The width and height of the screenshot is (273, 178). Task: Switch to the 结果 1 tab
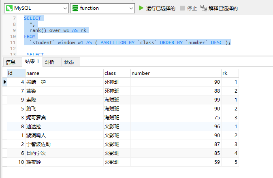(32, 61)
